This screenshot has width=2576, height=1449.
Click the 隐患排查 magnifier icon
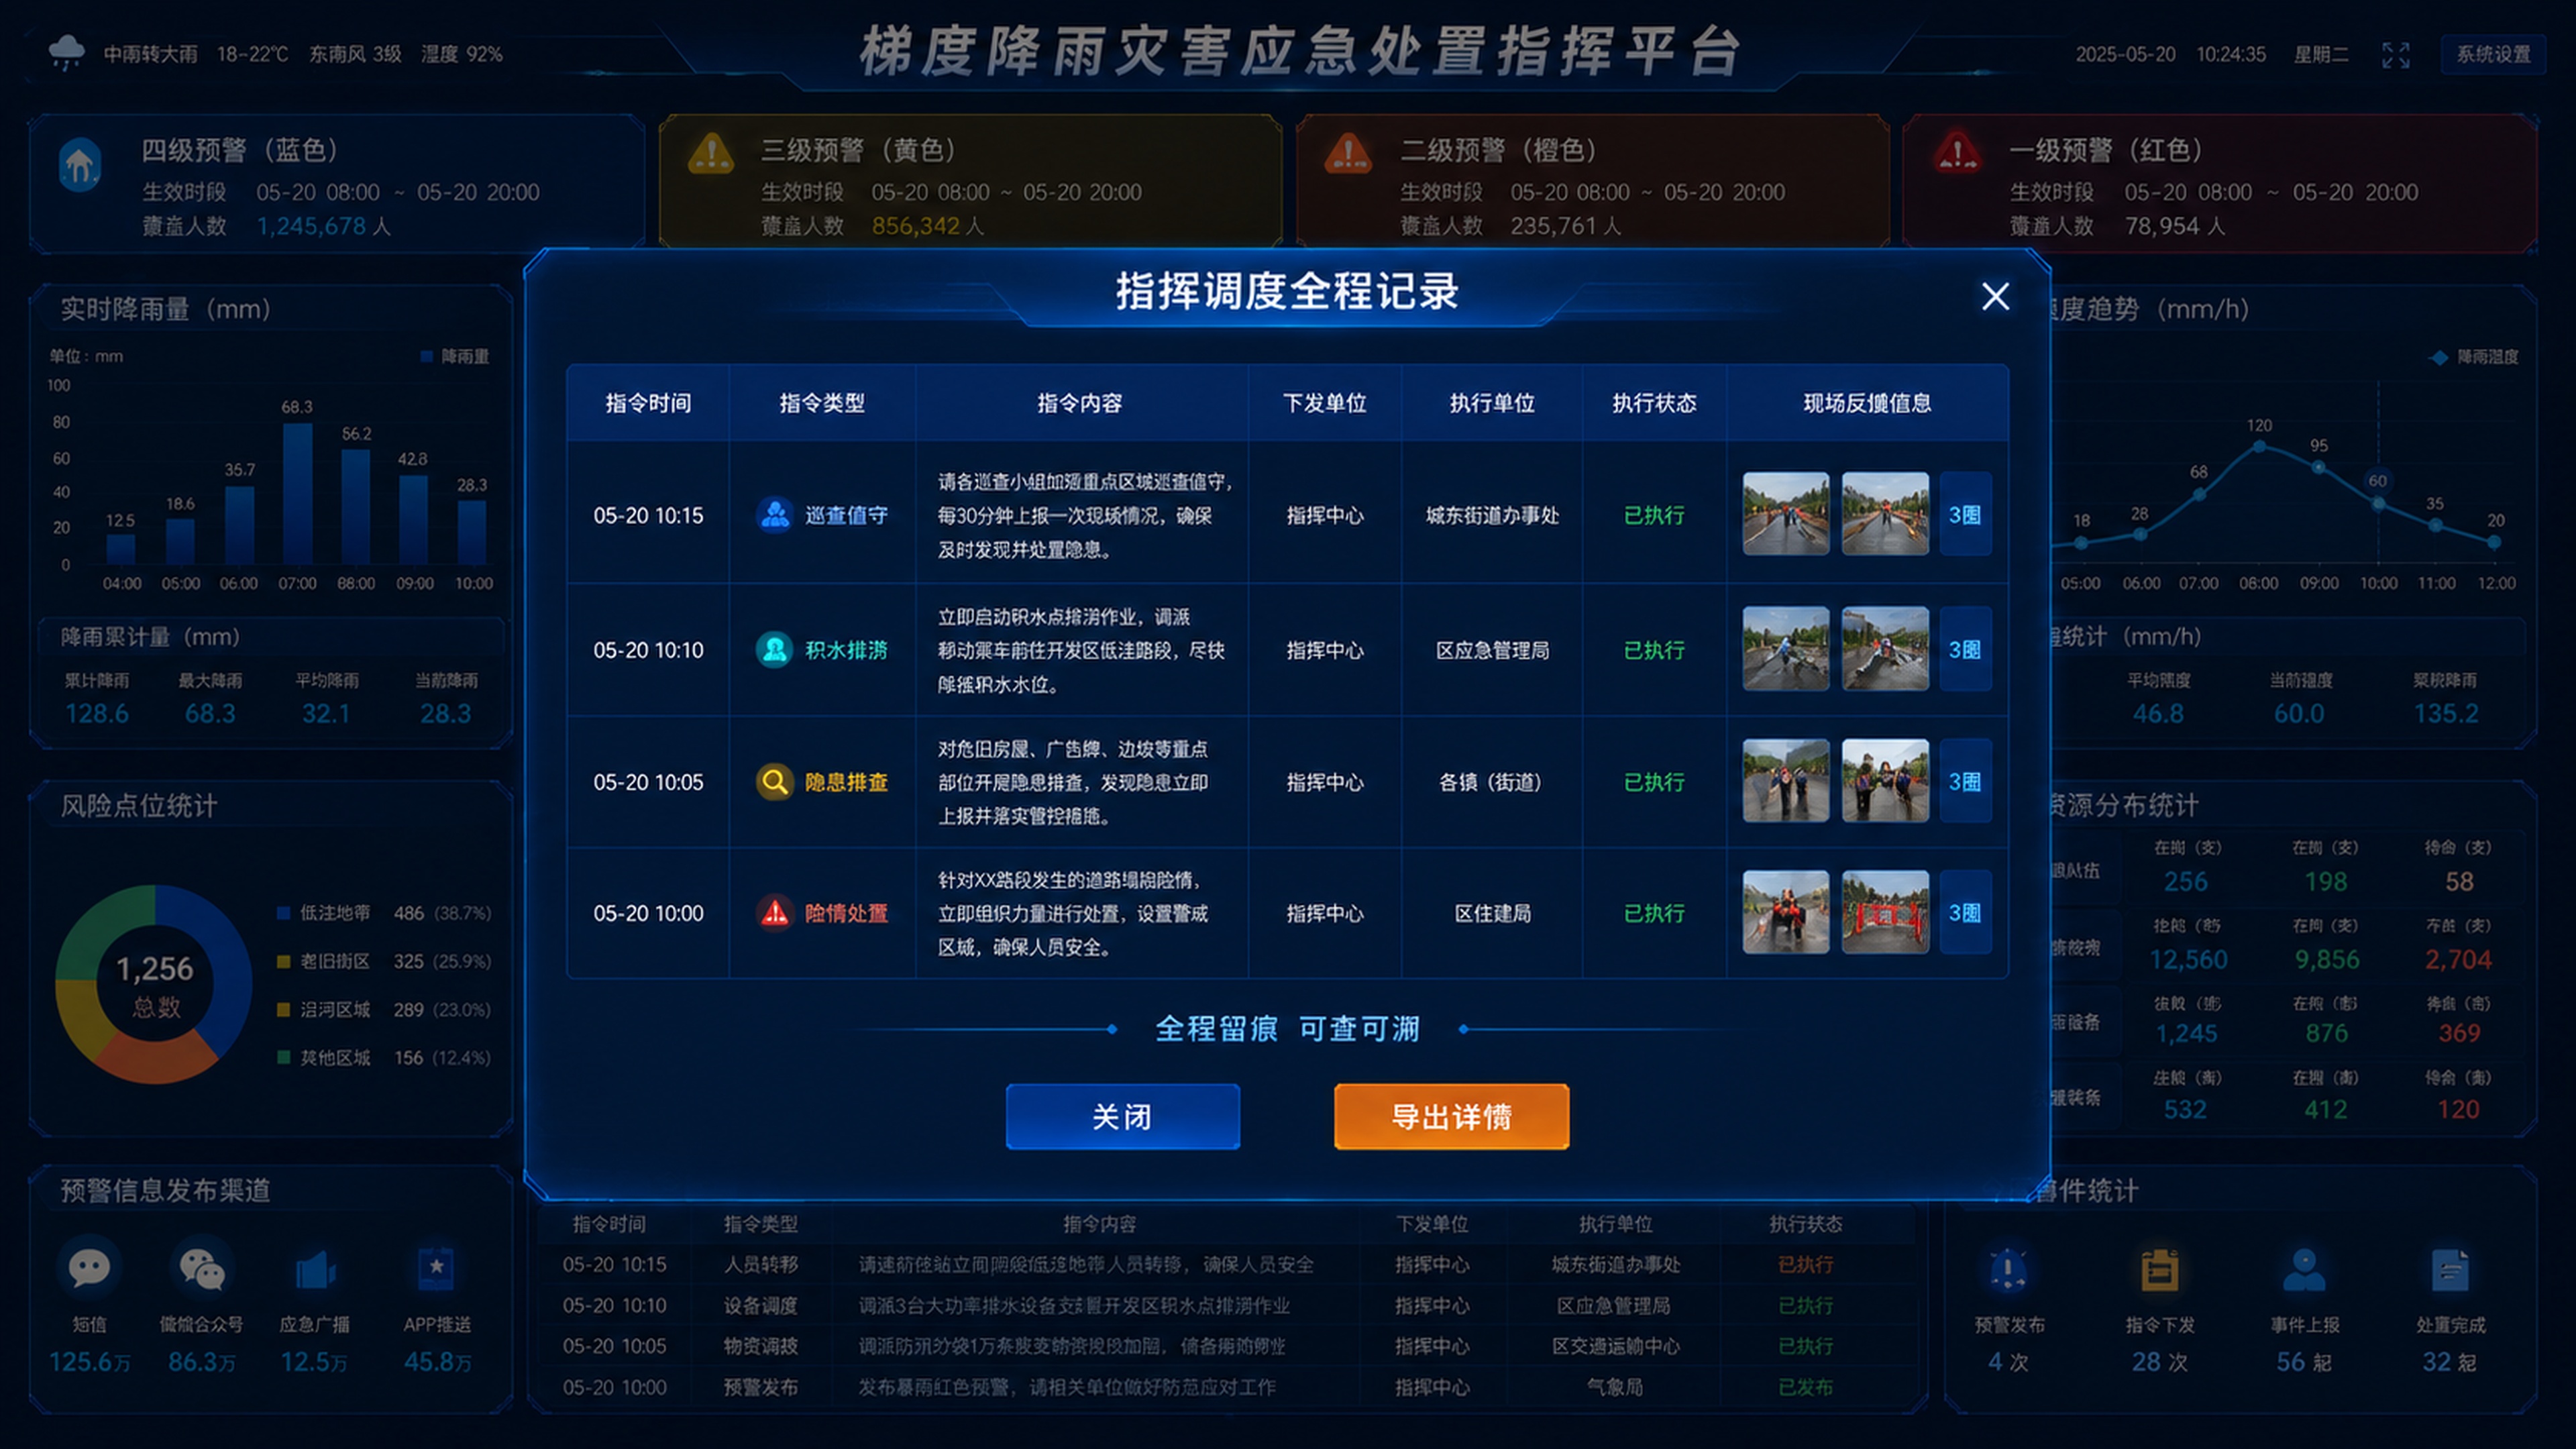[774, 782]
